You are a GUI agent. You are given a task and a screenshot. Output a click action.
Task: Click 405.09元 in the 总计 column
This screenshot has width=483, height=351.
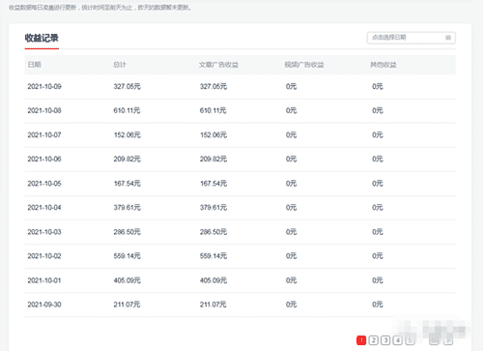tap(128, 280)
